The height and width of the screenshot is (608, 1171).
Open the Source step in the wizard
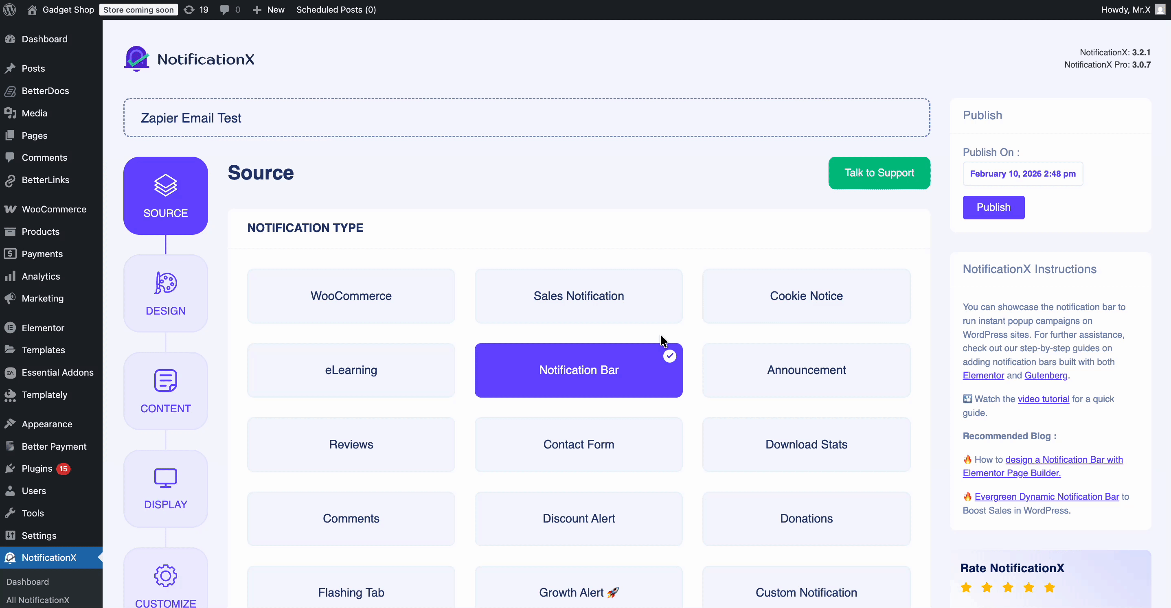(165, 195)
